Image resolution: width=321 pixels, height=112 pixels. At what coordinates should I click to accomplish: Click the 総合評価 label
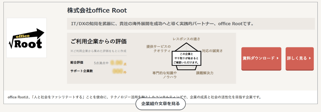[77, 63]
